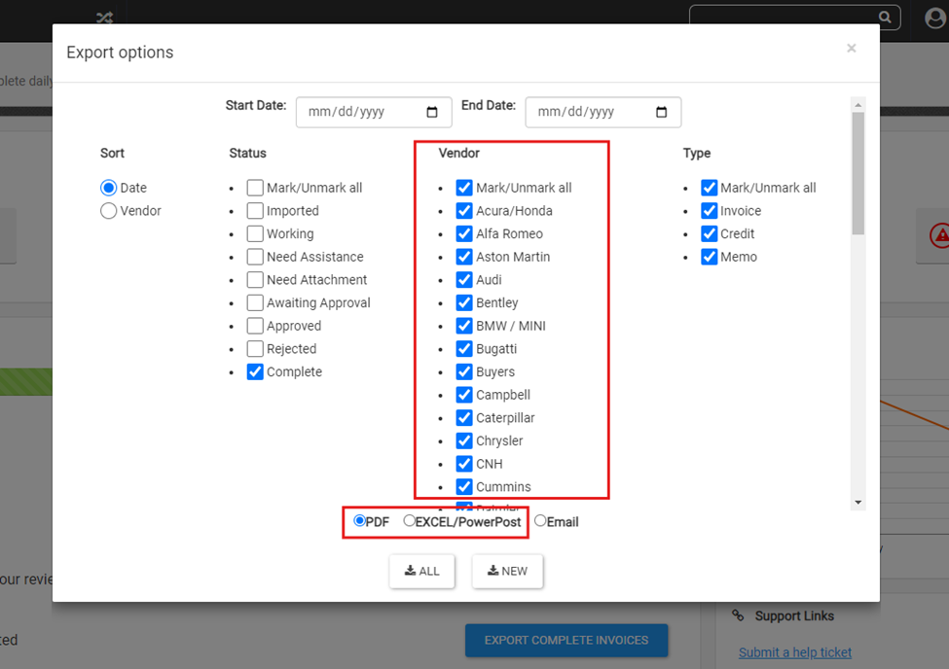This screenshot has width=949, height=669.
Task: Uncheck the Aston Martin vendor checkbox
Action: (464, 257)
